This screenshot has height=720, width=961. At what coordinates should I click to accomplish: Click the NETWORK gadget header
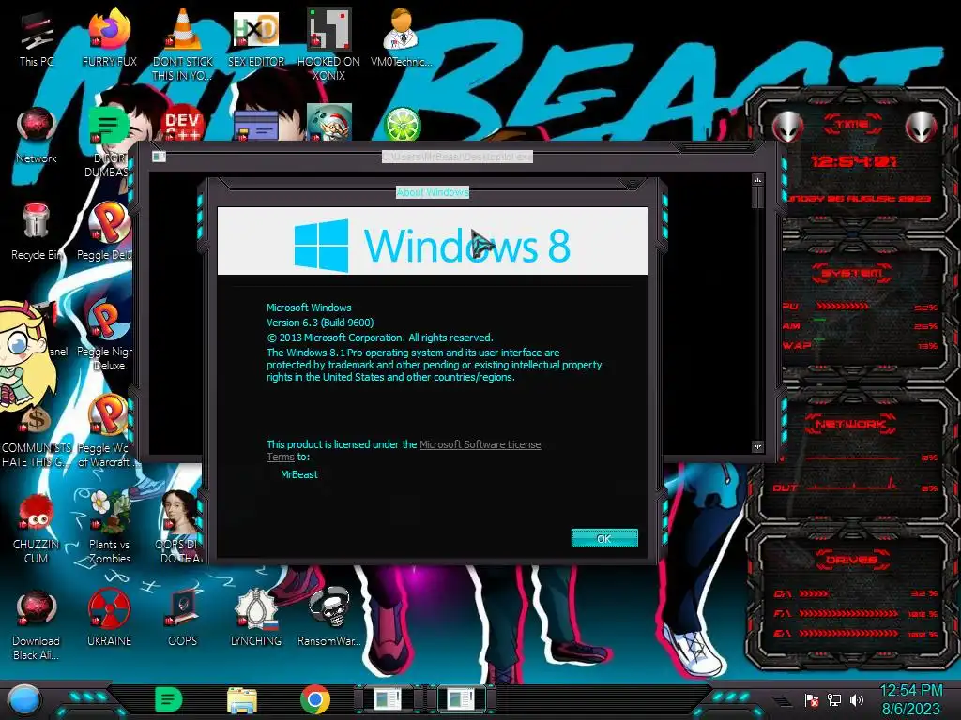click(x=851, y=424)
